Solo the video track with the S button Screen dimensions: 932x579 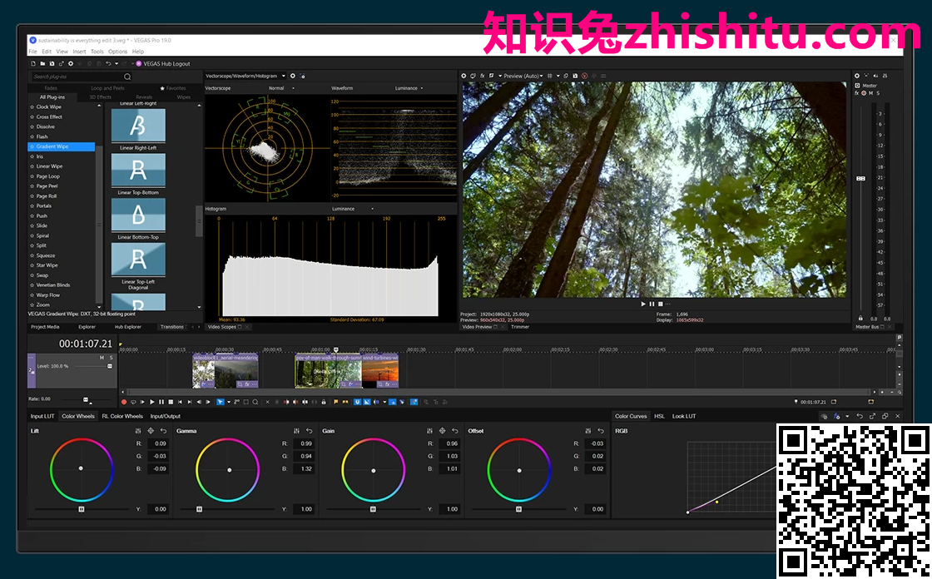tap(111, 357)
